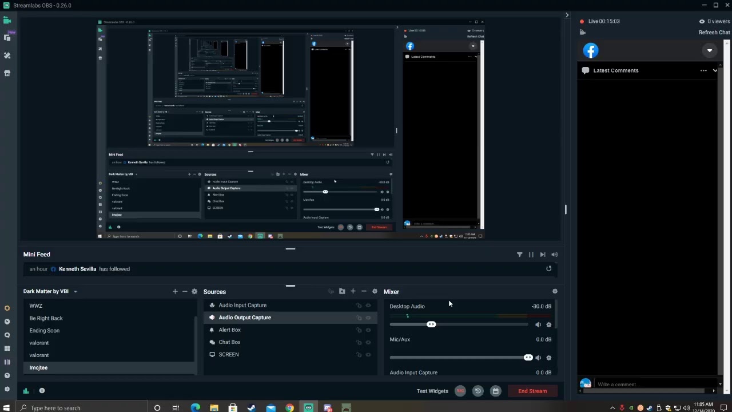
Task: Open Mic/Aux source settings gear
Action: point(548,358)
